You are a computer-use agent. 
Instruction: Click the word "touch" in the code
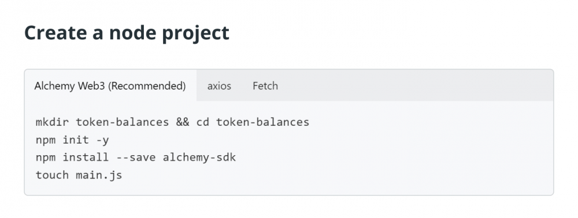pos(53,175)
